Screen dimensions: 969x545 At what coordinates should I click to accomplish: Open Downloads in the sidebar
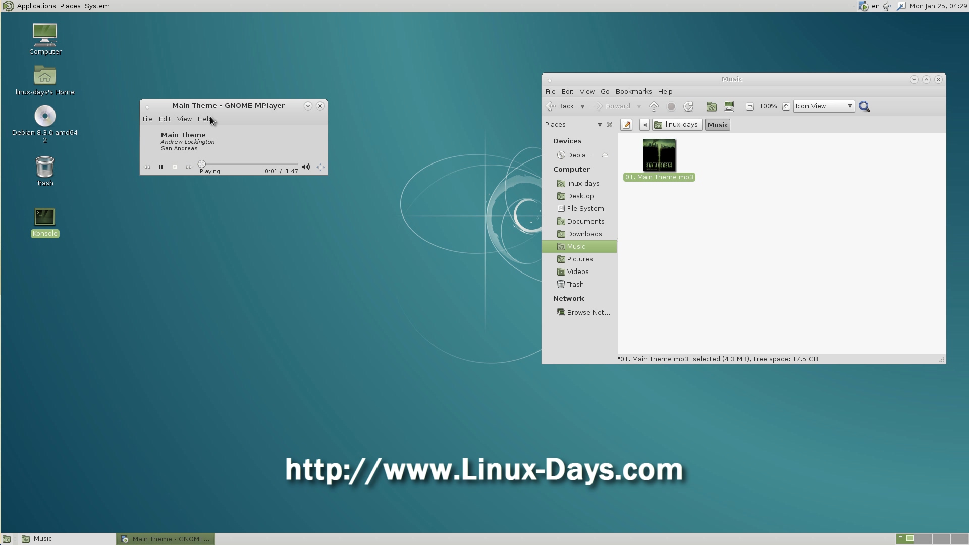pyautogui.click(x=579, y=234)
